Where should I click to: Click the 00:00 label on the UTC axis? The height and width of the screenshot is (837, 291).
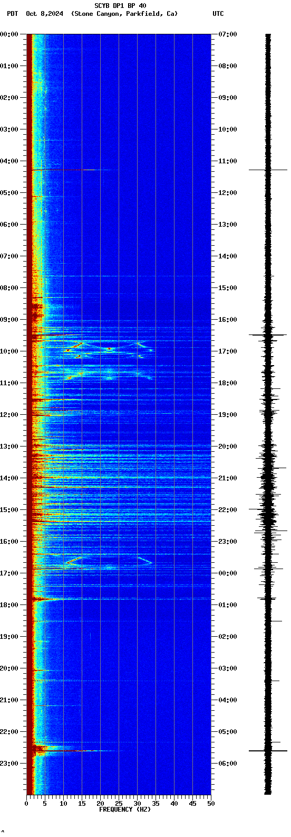[x=228, y=573]
